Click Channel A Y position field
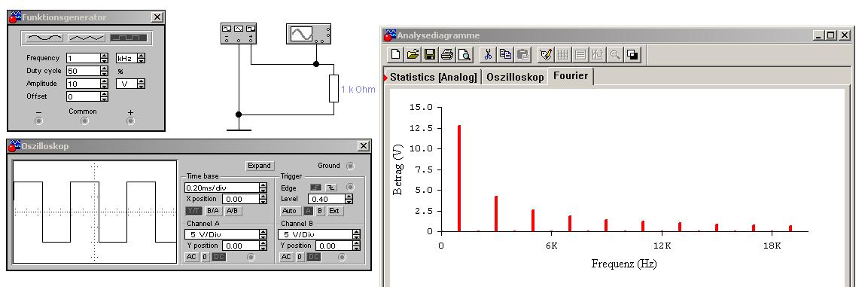This screenshot has height=287, width=868. point(240,246)
